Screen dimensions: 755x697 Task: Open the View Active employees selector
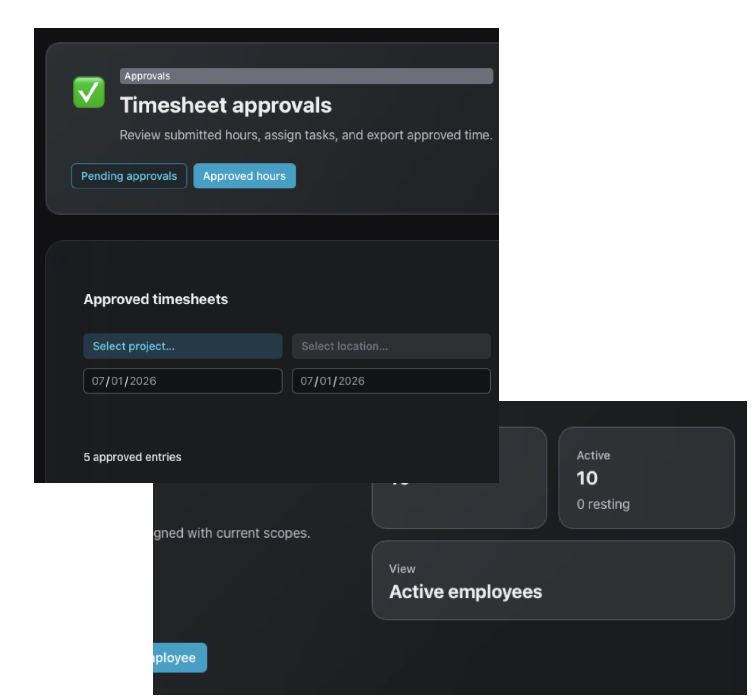(x=553, y=581)
